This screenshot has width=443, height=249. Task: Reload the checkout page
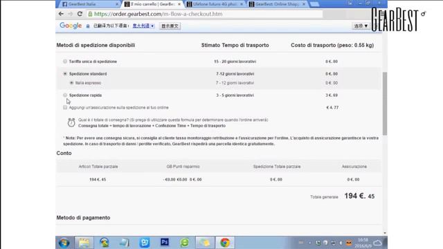click(80, 14)
